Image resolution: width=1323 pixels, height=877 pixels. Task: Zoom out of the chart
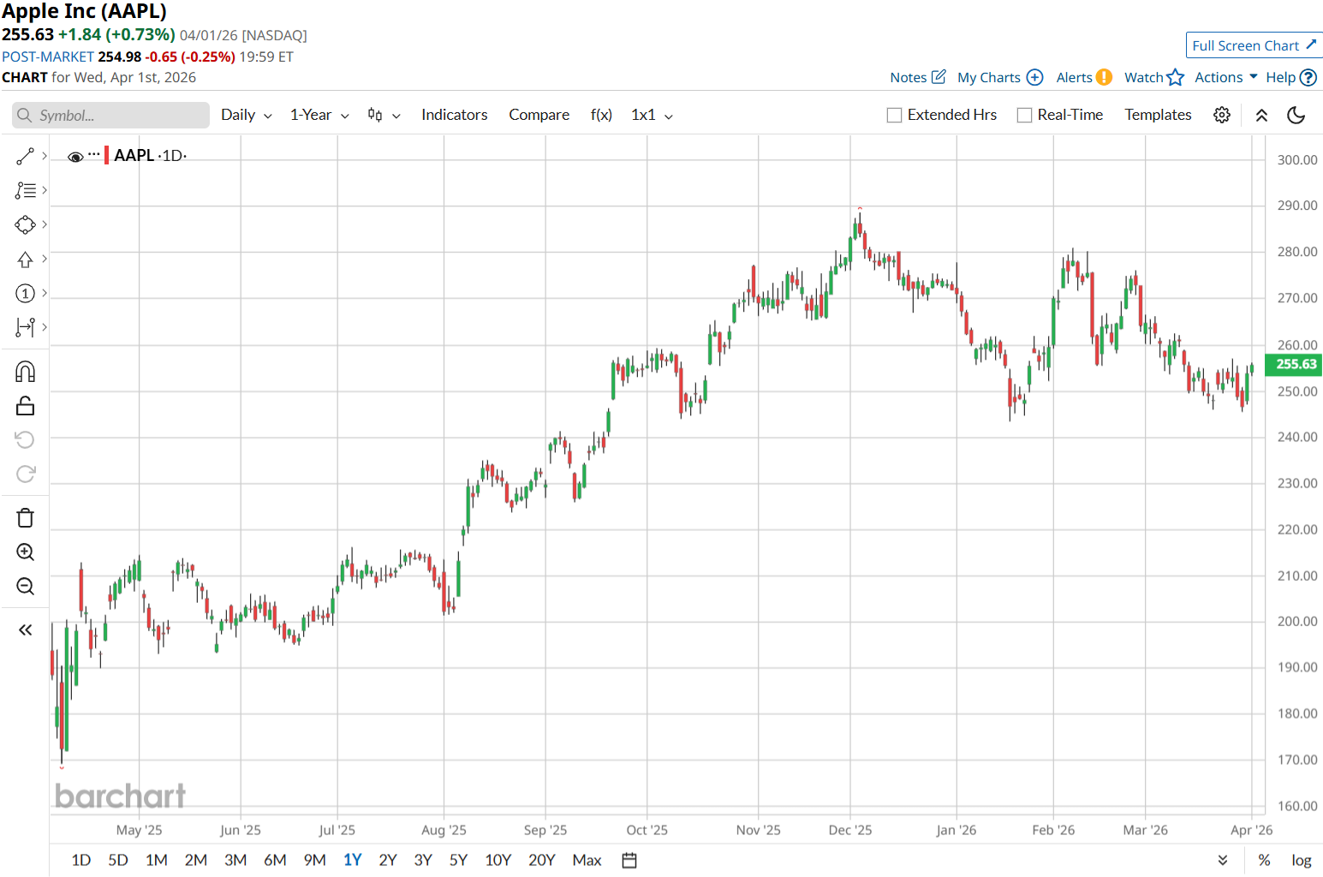tap(25, 587)
